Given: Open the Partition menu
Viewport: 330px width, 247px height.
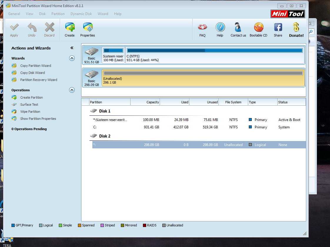Looking at the screenshot, I should click(x=58, y=14).
